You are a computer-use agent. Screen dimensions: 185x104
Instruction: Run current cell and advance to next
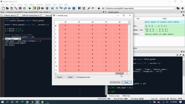pos(38,8)
